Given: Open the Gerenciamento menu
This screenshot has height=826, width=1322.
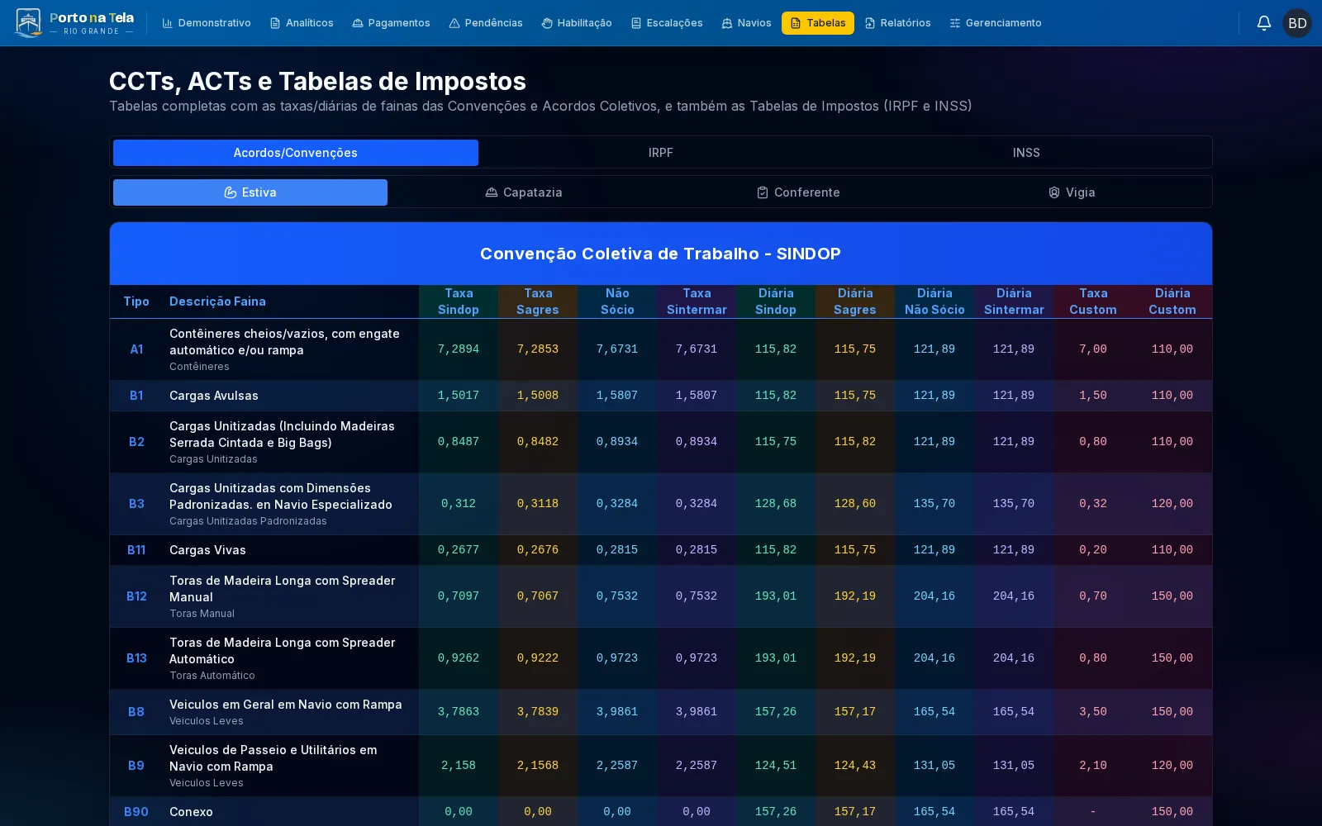Looking at the screenshot, I should (996, 23).
